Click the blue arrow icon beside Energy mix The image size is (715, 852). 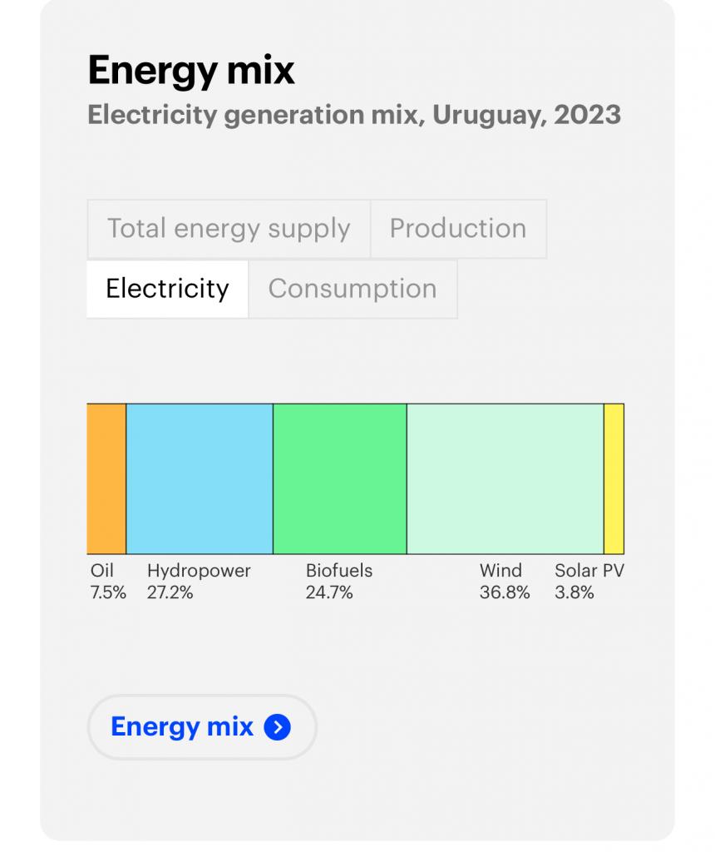pos(277,727)
